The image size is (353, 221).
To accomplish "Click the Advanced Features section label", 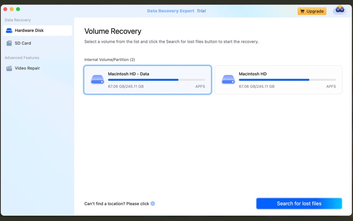I will click(x=22, y=58).
